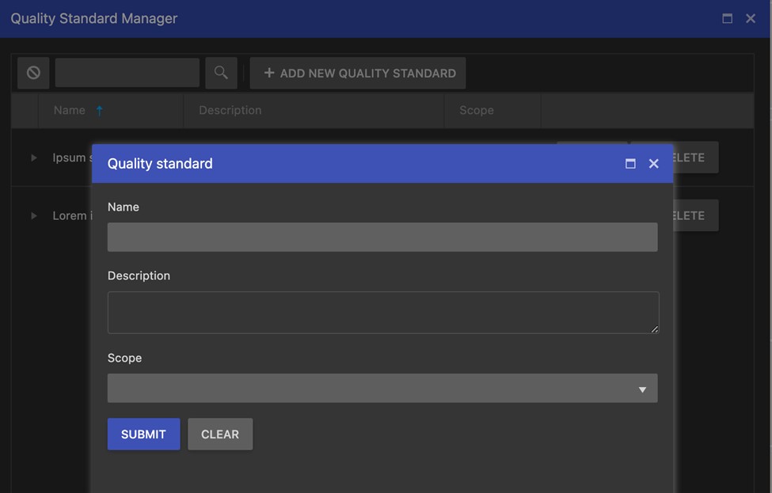
Task: Click the magnifier search icon button
Action: coord(221,73)
